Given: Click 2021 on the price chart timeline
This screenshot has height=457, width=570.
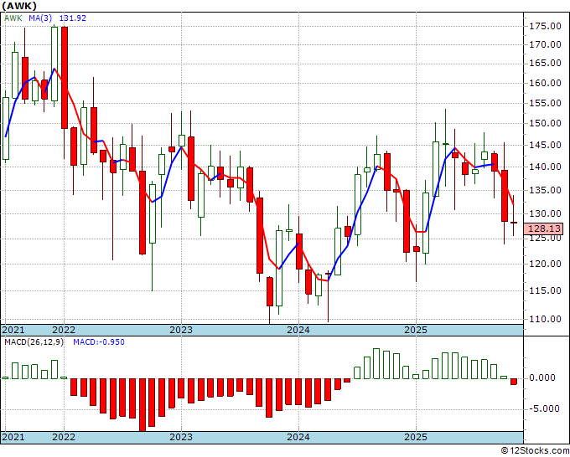Looking at the screenshot, I should click(13, 330).
